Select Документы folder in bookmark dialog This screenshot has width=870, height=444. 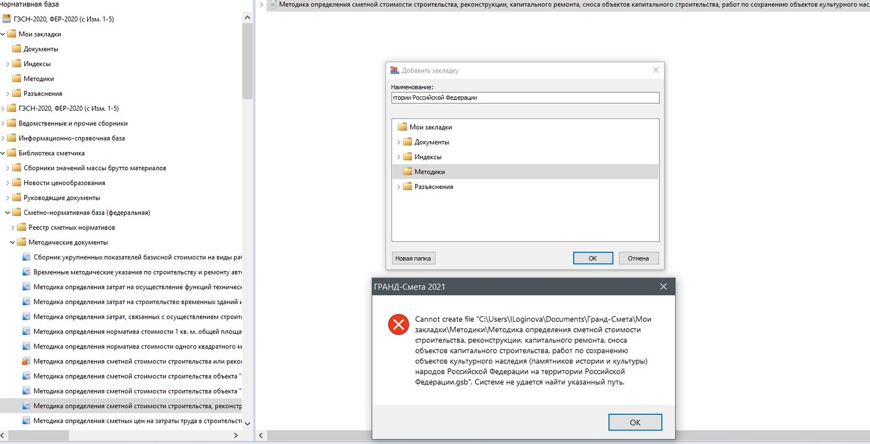(x=432, y=142)
